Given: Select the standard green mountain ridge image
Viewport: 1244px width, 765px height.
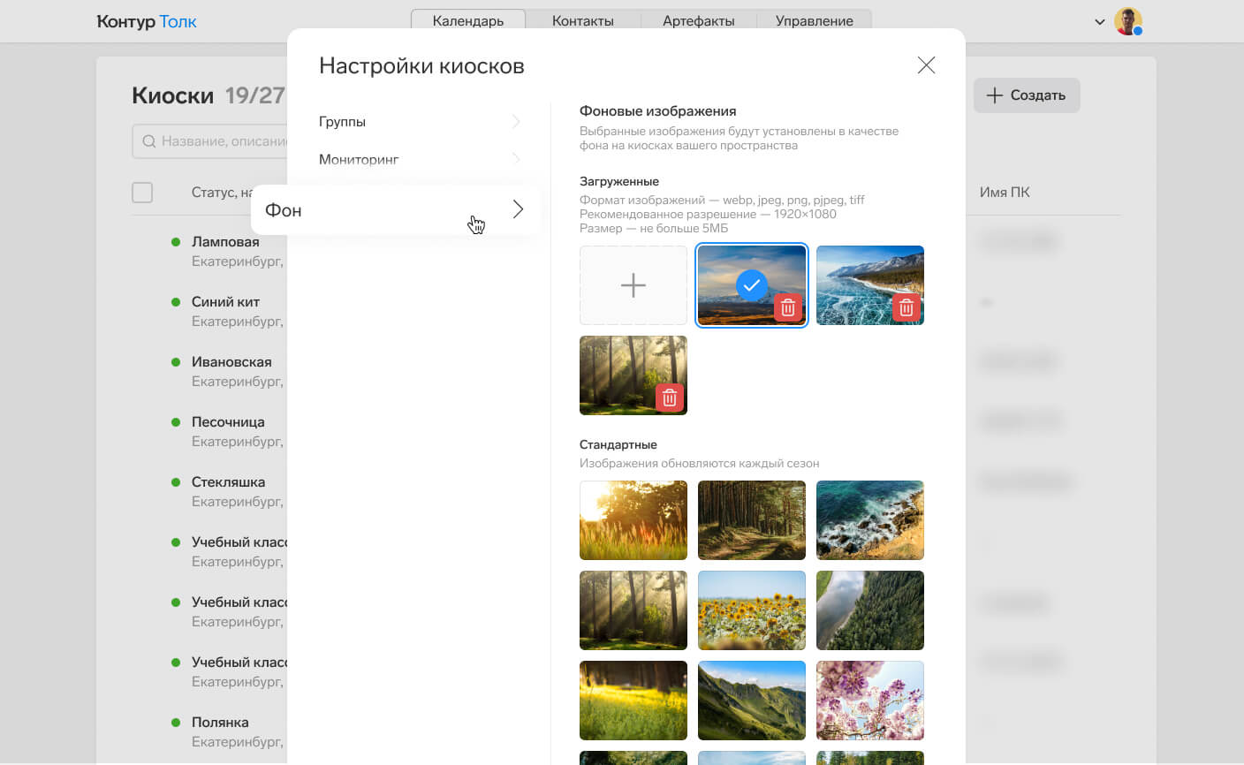Looking at the screenshot, I should click(x=752, y=701).
